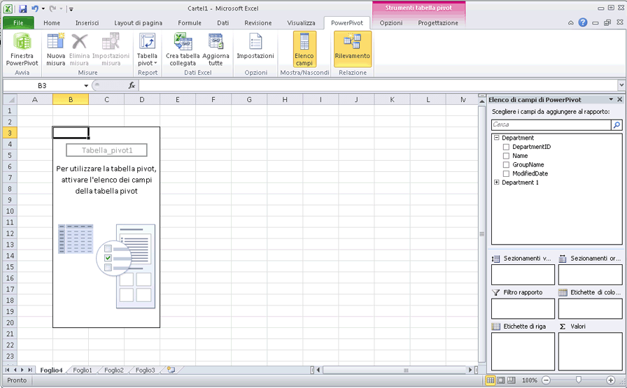Open the Formule tab

[190, 23]
